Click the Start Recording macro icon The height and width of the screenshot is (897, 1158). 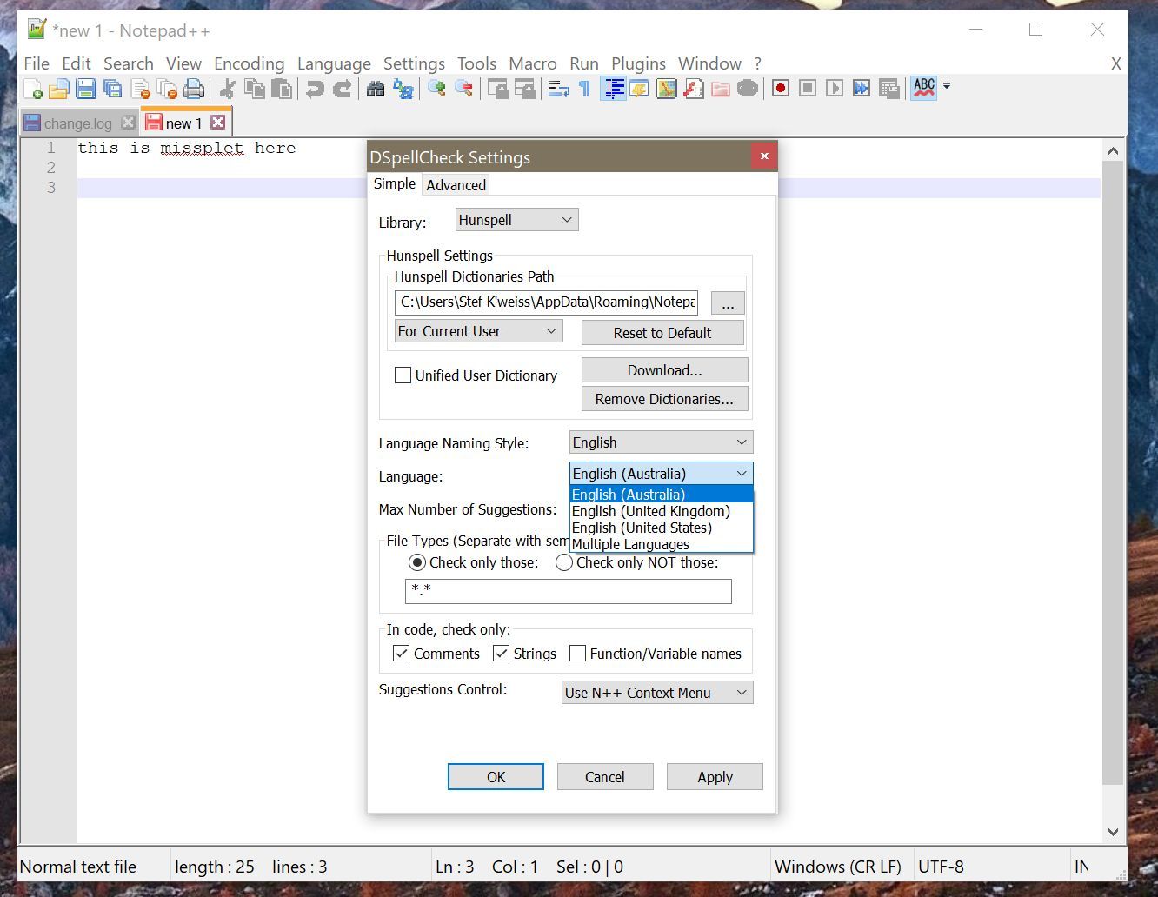tap(781, 89)
